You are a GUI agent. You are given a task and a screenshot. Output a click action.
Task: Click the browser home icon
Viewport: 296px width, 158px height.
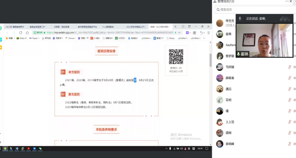[x=27, y=32]
